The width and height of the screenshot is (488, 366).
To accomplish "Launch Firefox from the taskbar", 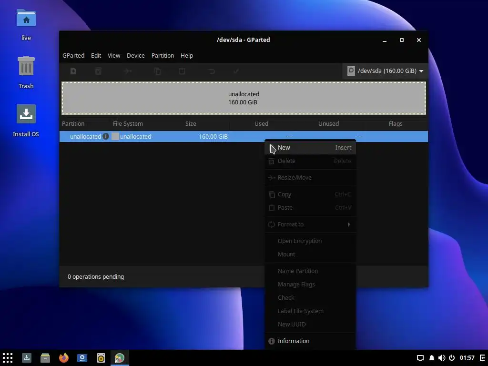I will click(64, 358).
